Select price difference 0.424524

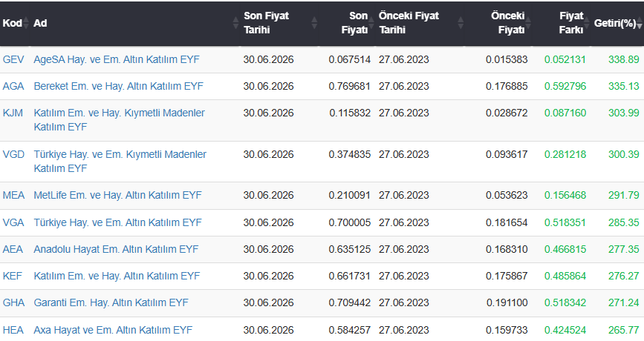565,330
